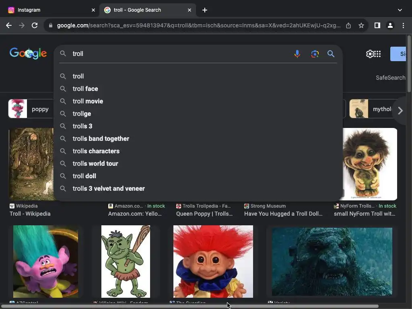
Task: Open the Wikipedia troll painting thumbnail
Action: click(31, 164)
